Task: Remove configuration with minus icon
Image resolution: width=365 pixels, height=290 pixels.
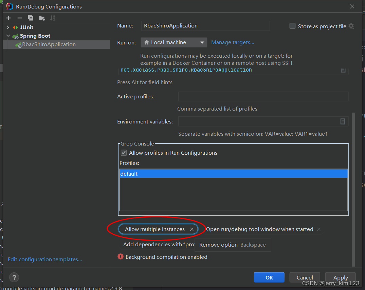Action: (20, 18)
